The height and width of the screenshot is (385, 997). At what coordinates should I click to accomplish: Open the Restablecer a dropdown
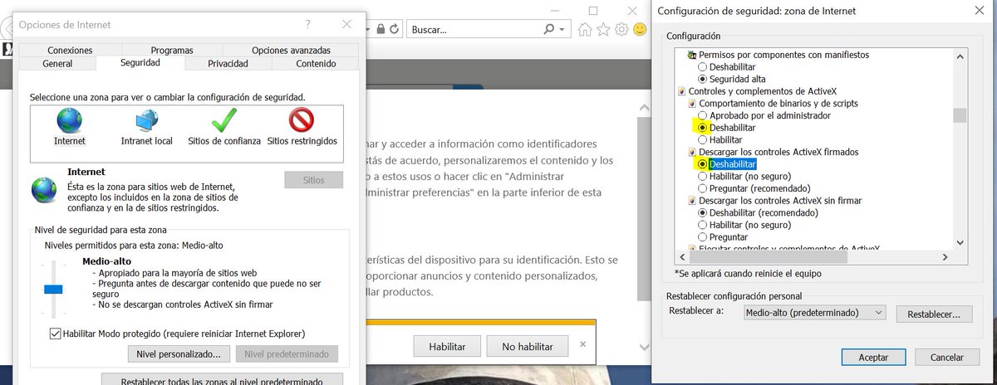click(814, 313)
